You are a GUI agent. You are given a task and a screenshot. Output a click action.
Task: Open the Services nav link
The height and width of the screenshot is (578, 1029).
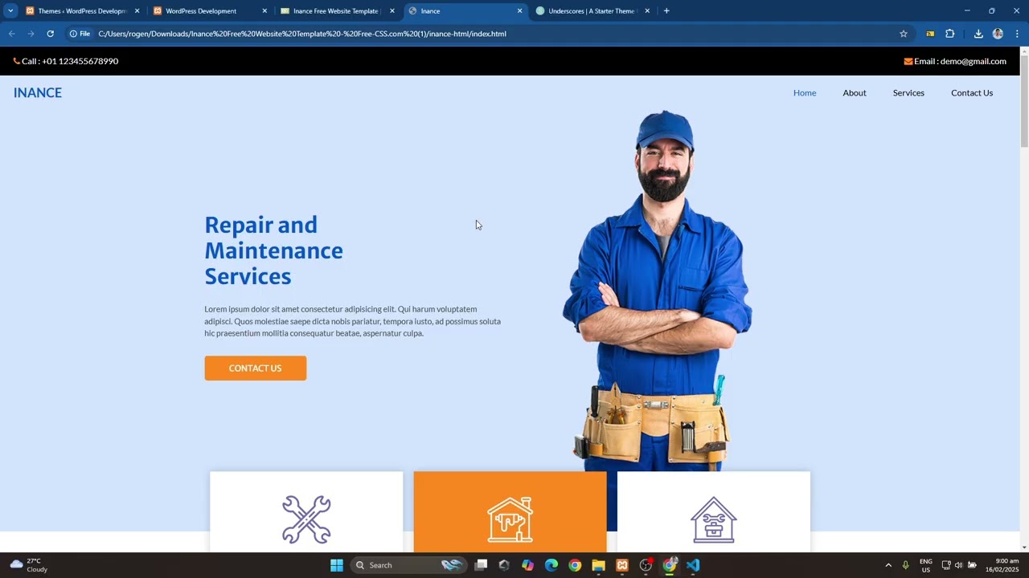908,93
